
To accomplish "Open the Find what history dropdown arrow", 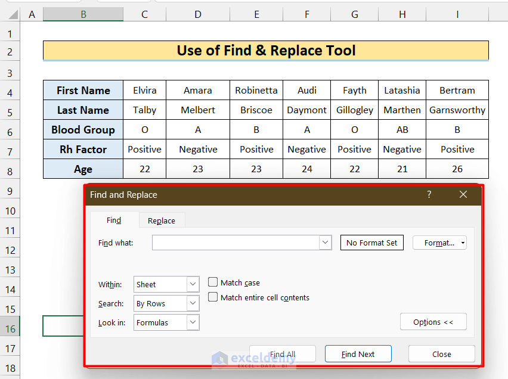I will 325,243.
